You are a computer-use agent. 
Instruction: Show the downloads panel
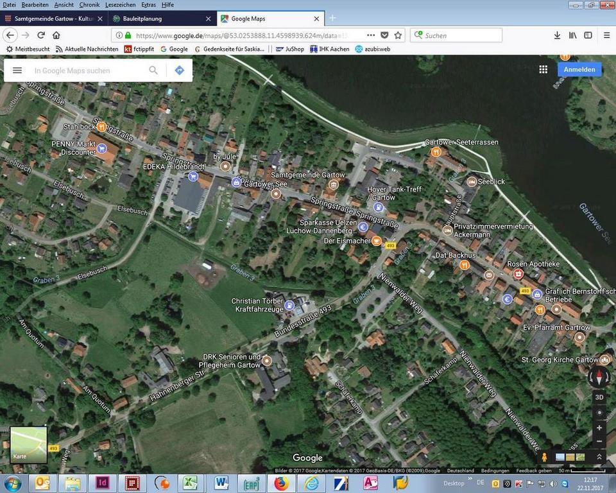click(557, 35)
